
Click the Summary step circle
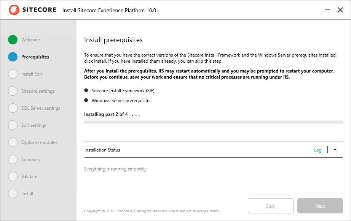coord(13,159)
